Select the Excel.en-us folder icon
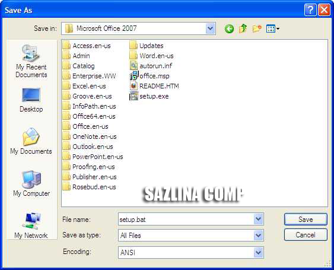Screen dimensions: 334x270 66,86
